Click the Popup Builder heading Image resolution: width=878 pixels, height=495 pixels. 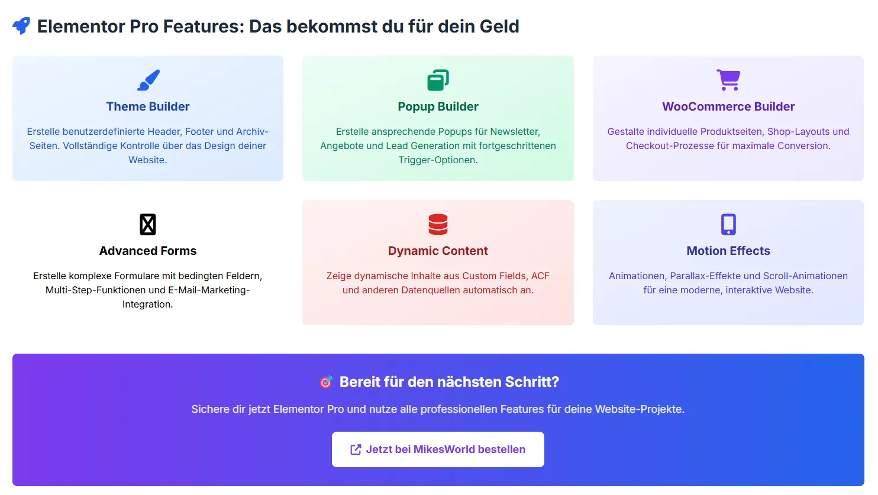click(x=438, y=106)
